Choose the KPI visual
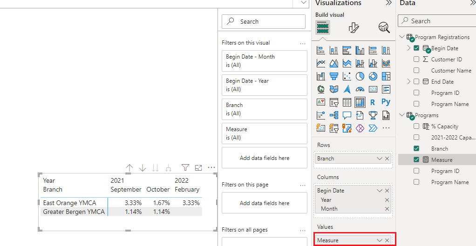 321,102
